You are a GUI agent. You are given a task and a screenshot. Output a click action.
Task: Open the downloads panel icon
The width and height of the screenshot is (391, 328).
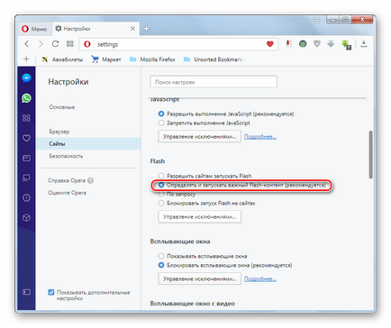pos(364,44)
